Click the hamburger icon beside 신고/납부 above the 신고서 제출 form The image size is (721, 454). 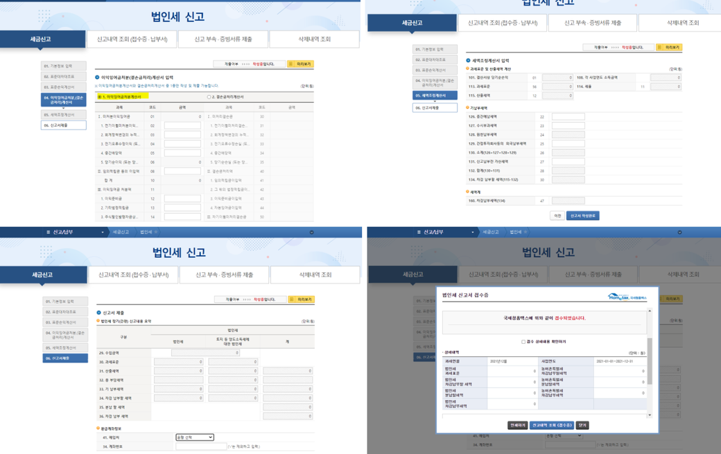click(x=48, y=232)
